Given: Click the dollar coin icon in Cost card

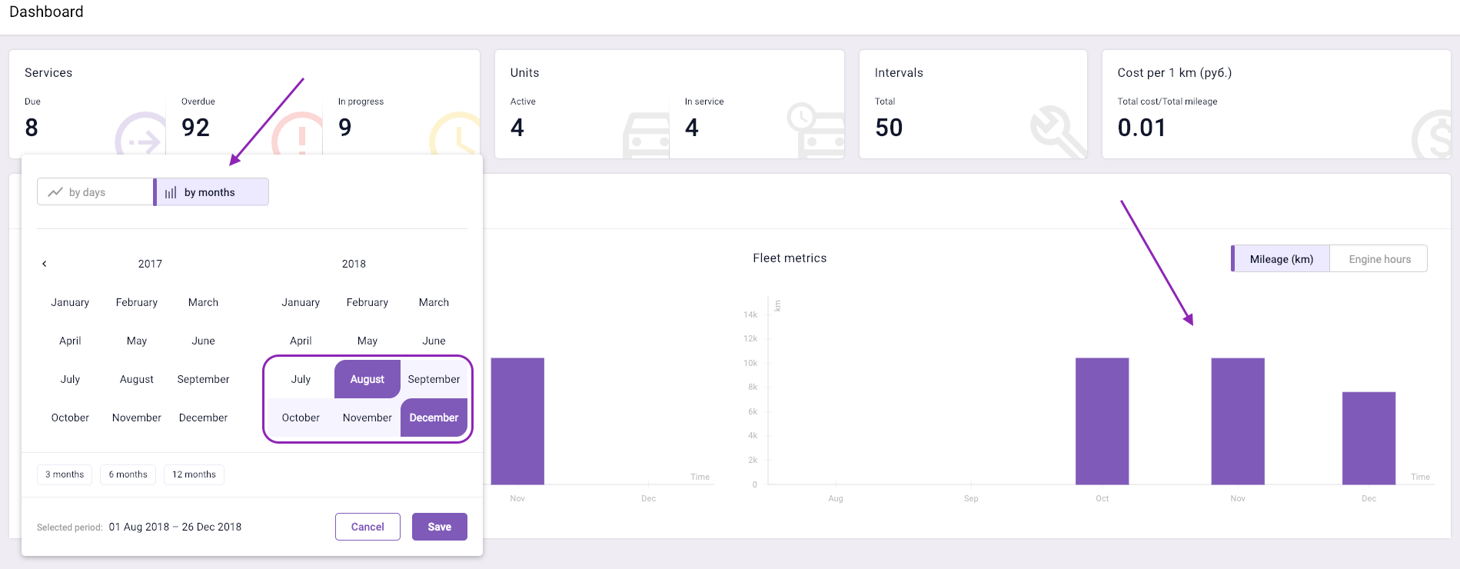Looking at the screenshot, I should 1433,137.
